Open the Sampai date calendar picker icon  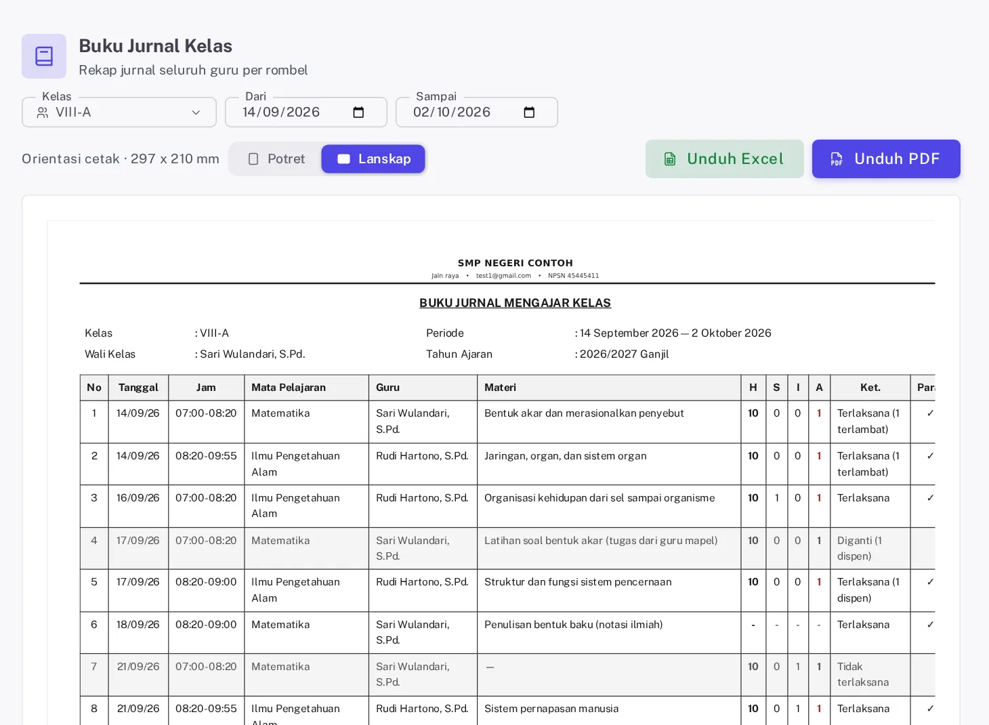[x=529, y=112]
